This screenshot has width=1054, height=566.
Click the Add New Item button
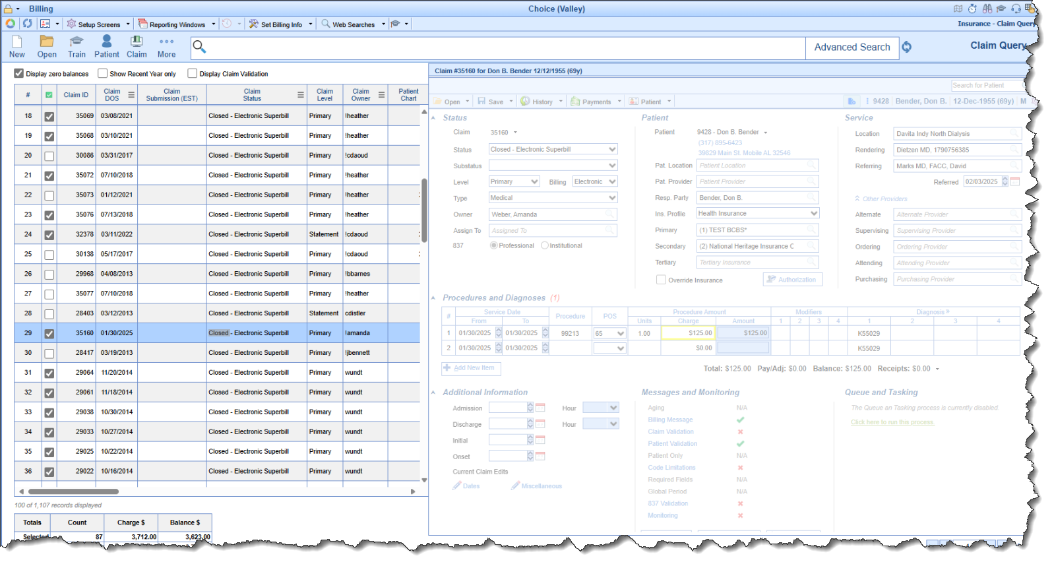pos(471,368)
